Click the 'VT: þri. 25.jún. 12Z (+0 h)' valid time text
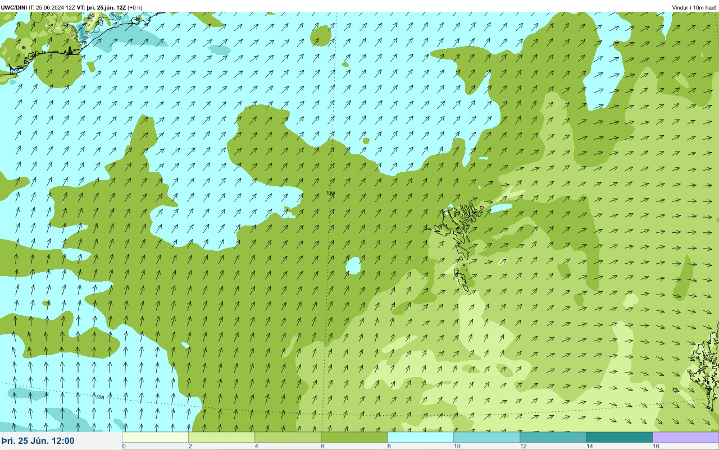The width and height of the screenshot is (719, 450). pos(110,8)
